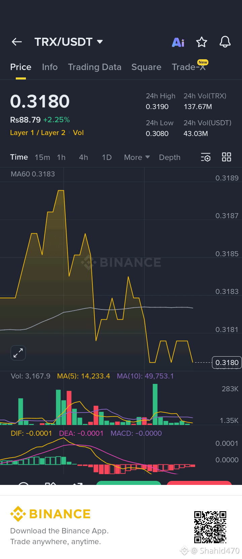Tap the price tag 0.3180 on chart axis
The width and height of the screenshot is (242, 559).
point(227,363)
